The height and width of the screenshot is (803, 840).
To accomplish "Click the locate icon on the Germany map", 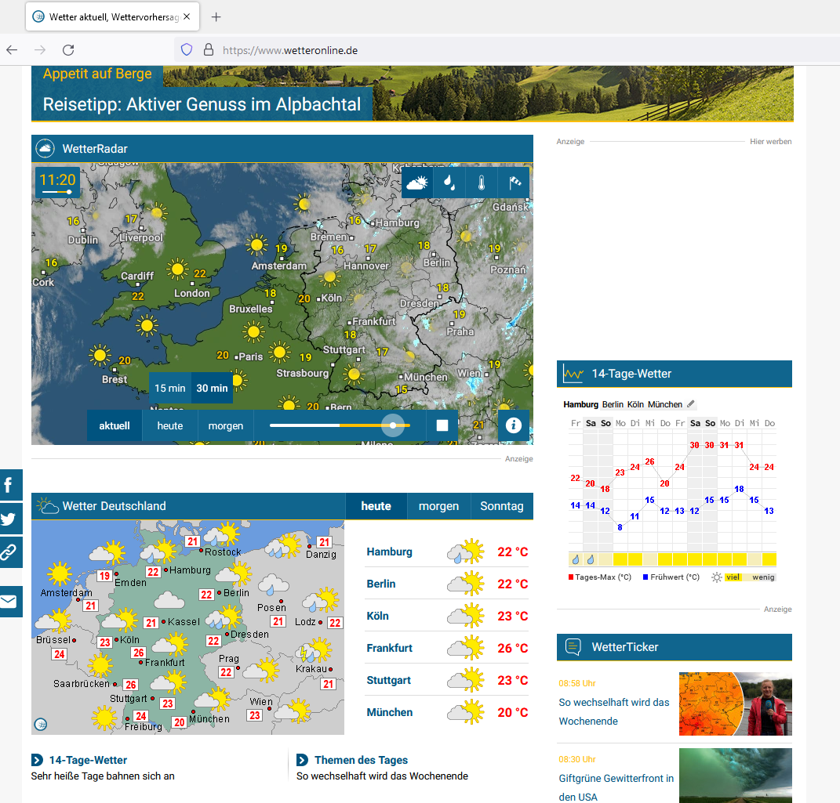I will (x=39, y=723).
